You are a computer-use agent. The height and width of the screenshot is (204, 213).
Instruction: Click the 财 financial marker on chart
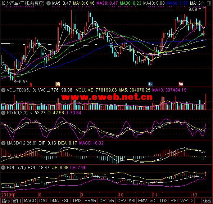tap(150, 84)
